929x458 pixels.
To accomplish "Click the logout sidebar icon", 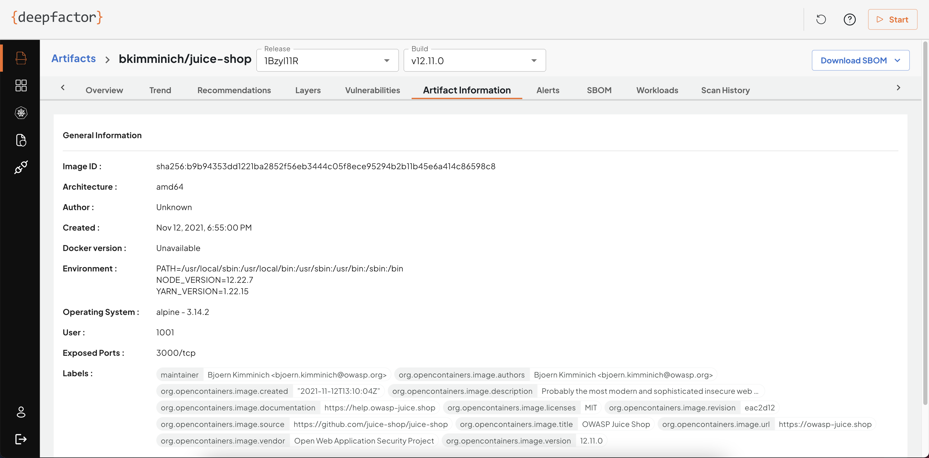I will [21, 439].
